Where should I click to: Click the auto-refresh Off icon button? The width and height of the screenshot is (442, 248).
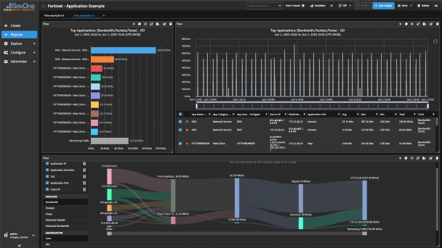342,6
